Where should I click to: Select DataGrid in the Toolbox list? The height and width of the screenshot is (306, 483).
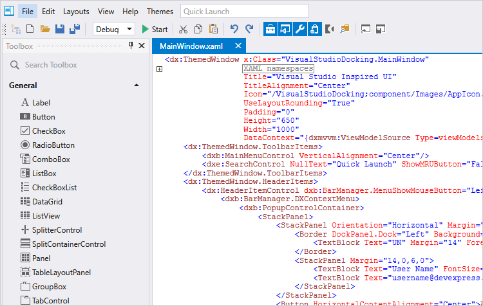[x=46, y=201]
